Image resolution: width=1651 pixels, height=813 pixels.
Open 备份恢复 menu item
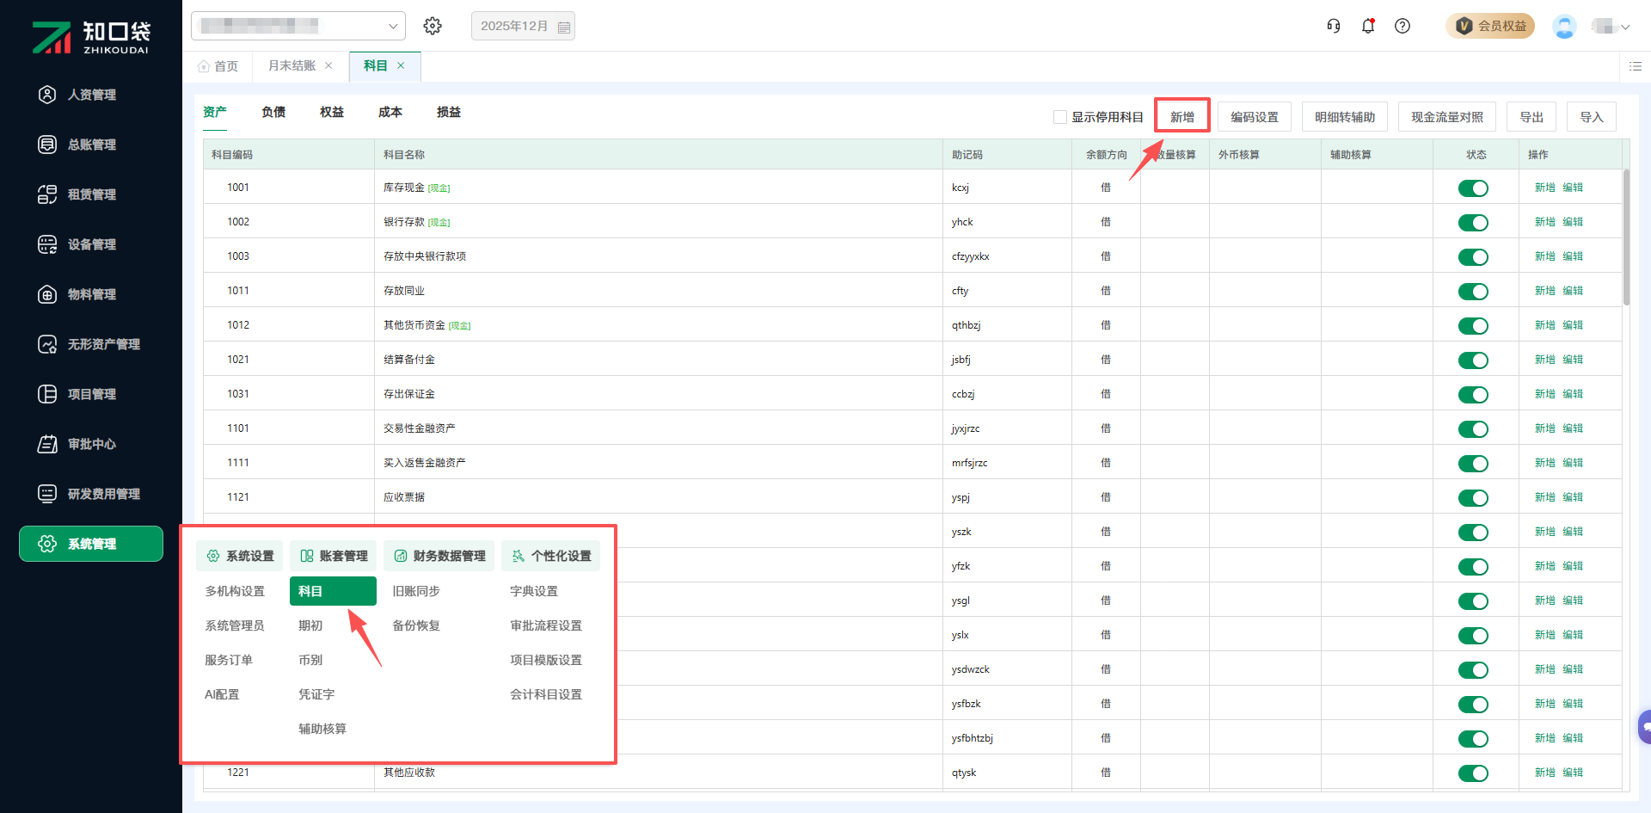tap(416, 625)
